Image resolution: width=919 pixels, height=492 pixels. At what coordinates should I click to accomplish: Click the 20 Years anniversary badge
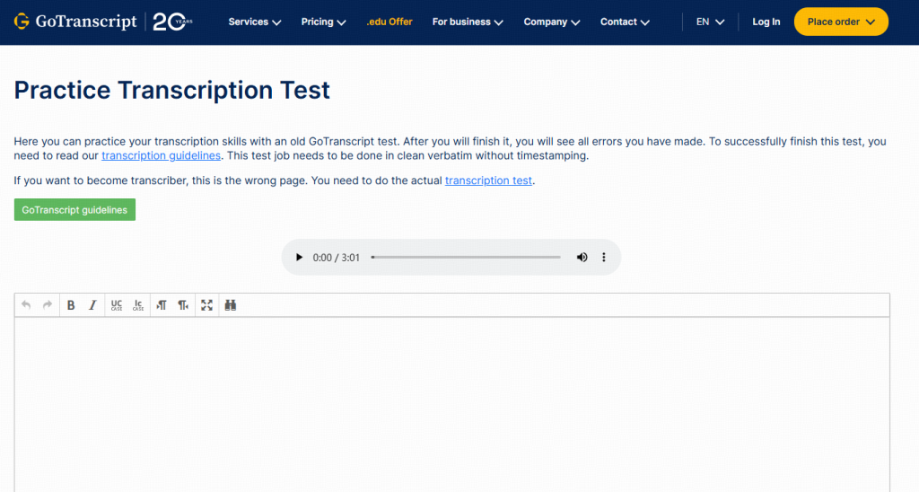point(172,22)
